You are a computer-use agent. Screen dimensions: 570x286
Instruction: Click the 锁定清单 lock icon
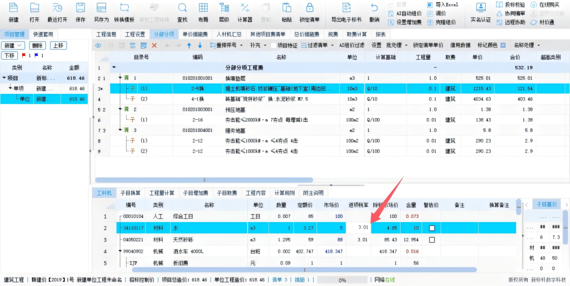(309, 8)
